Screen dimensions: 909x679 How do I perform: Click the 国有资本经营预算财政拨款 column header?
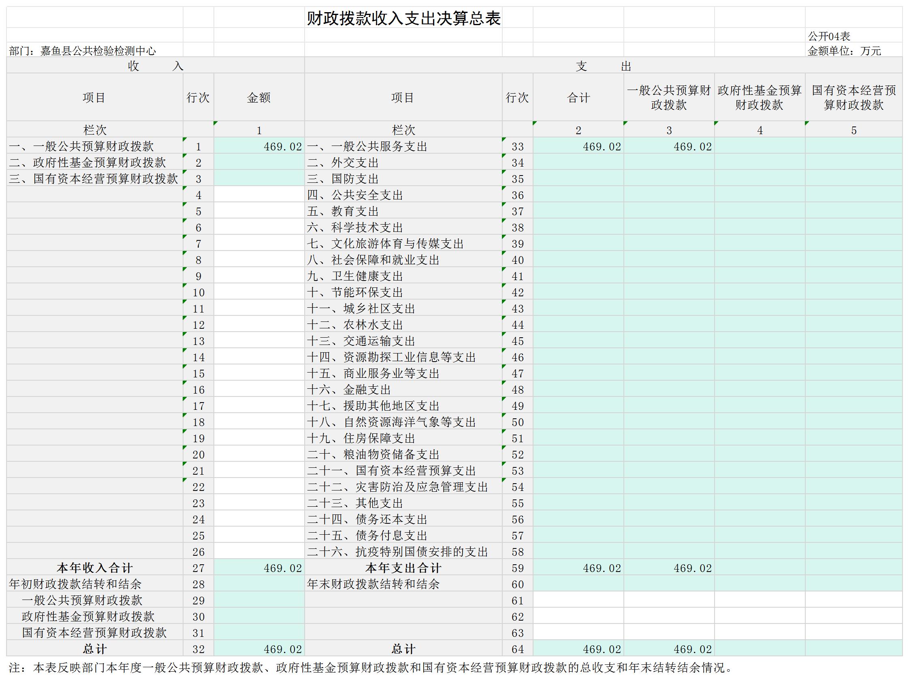click(x=854, y=97)
